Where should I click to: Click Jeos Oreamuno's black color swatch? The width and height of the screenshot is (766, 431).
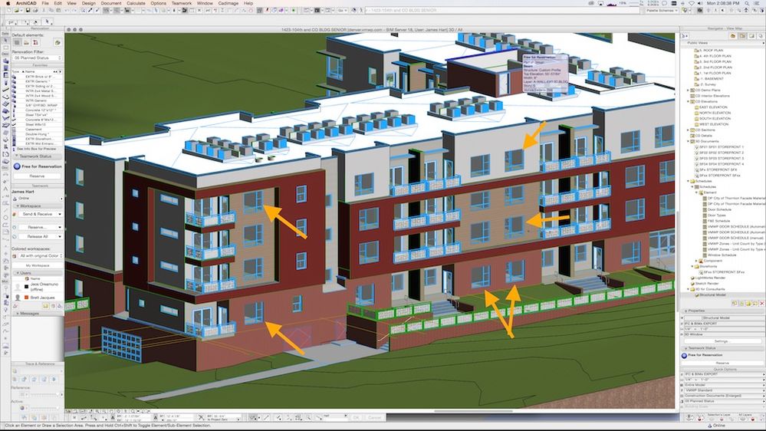[x=26, y=287]
